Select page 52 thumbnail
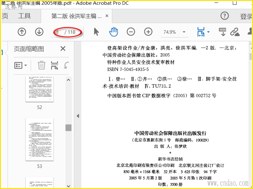The image size is (253, 189). (40, 89)
